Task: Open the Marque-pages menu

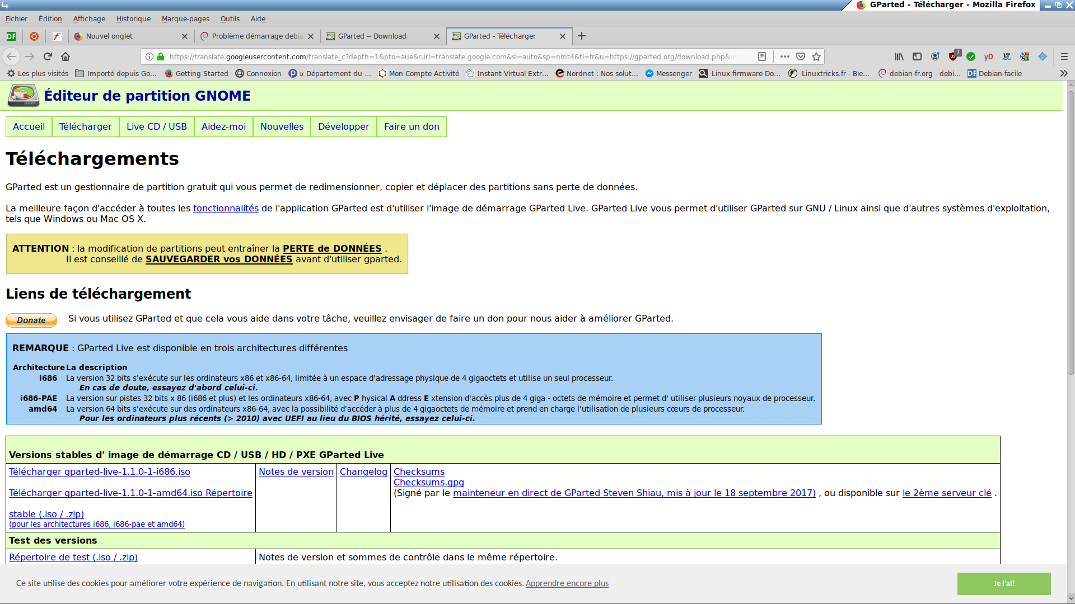Action: click(185, 18)
